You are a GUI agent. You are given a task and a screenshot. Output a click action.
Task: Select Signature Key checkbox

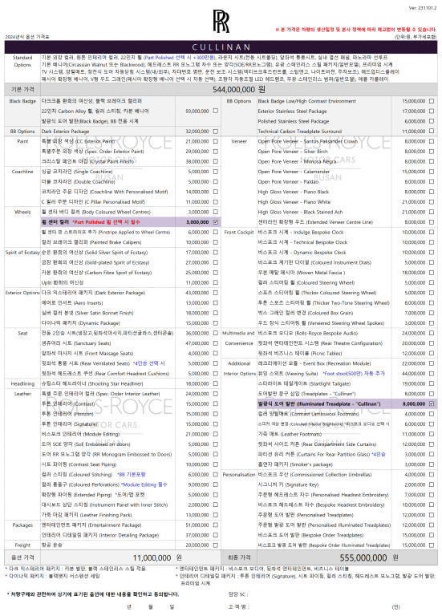coord(432,484)
